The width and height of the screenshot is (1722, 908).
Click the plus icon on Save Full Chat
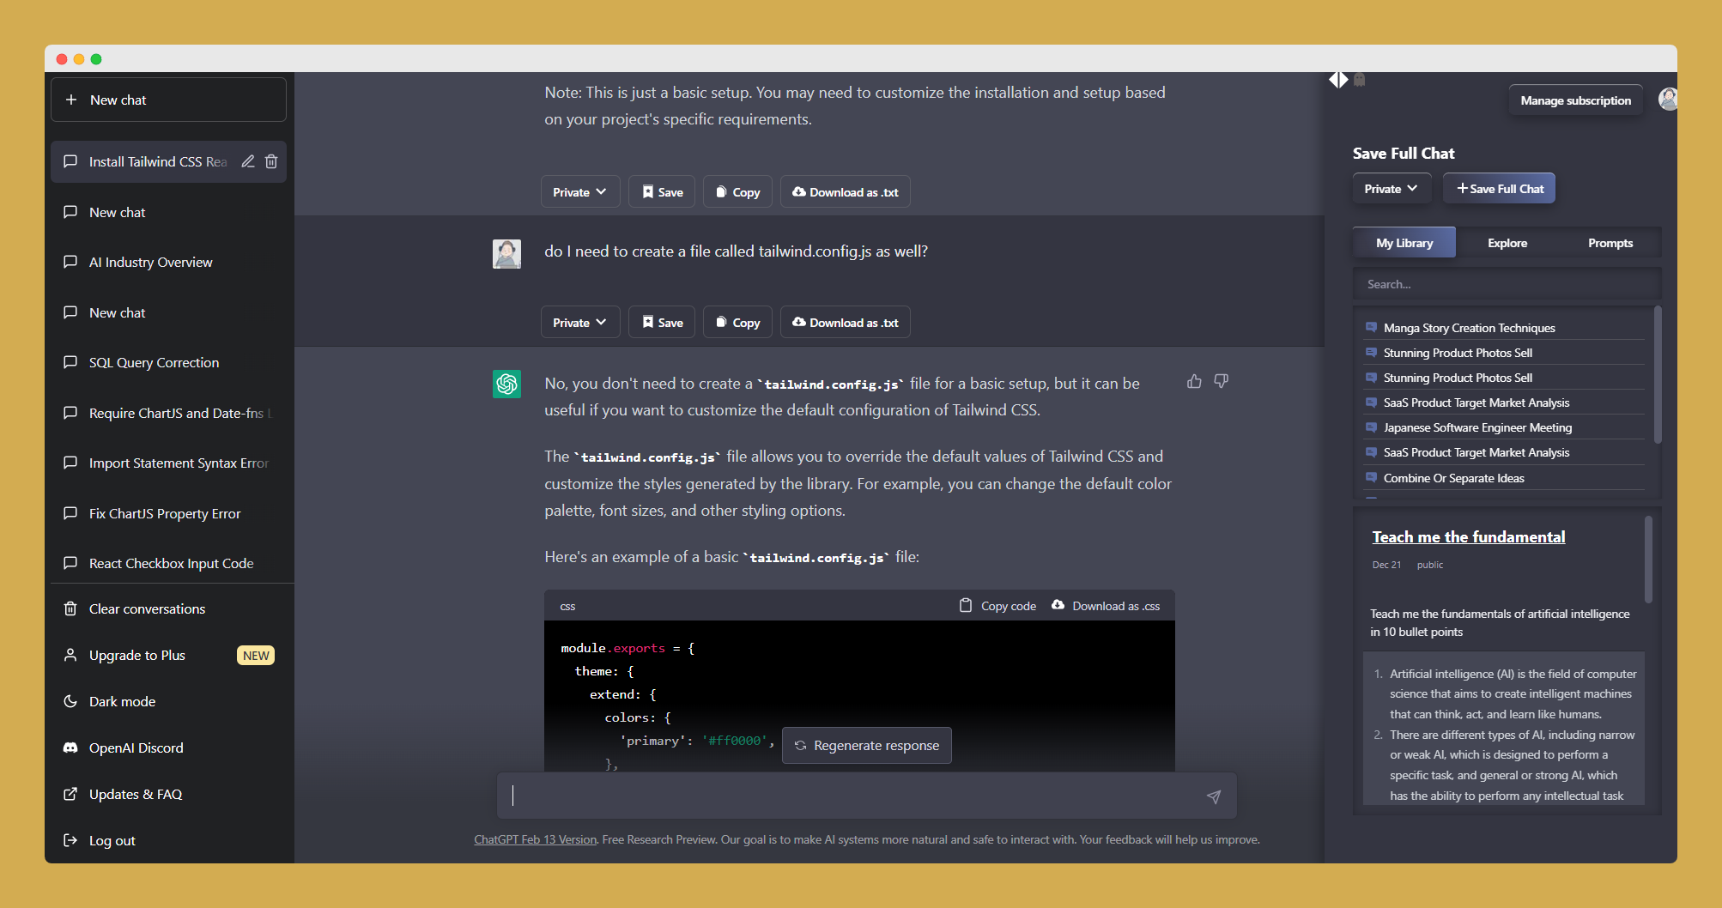[1462, 189]
